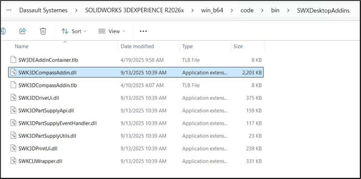Sort by the Size column header
Image resolution: width=361 pixels, height=179 pixels.
(238, 46)
